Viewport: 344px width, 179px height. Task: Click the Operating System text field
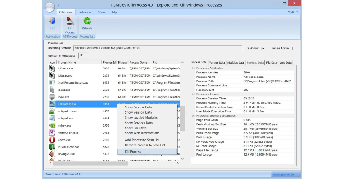tap(158, 48)
